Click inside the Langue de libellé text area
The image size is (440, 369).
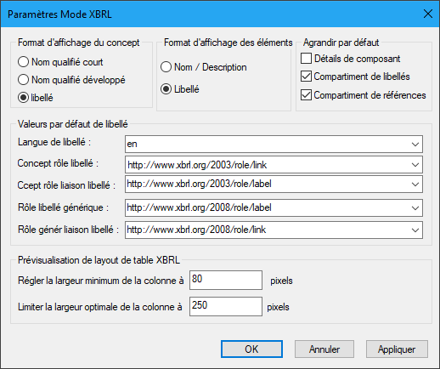coord(267,144)
